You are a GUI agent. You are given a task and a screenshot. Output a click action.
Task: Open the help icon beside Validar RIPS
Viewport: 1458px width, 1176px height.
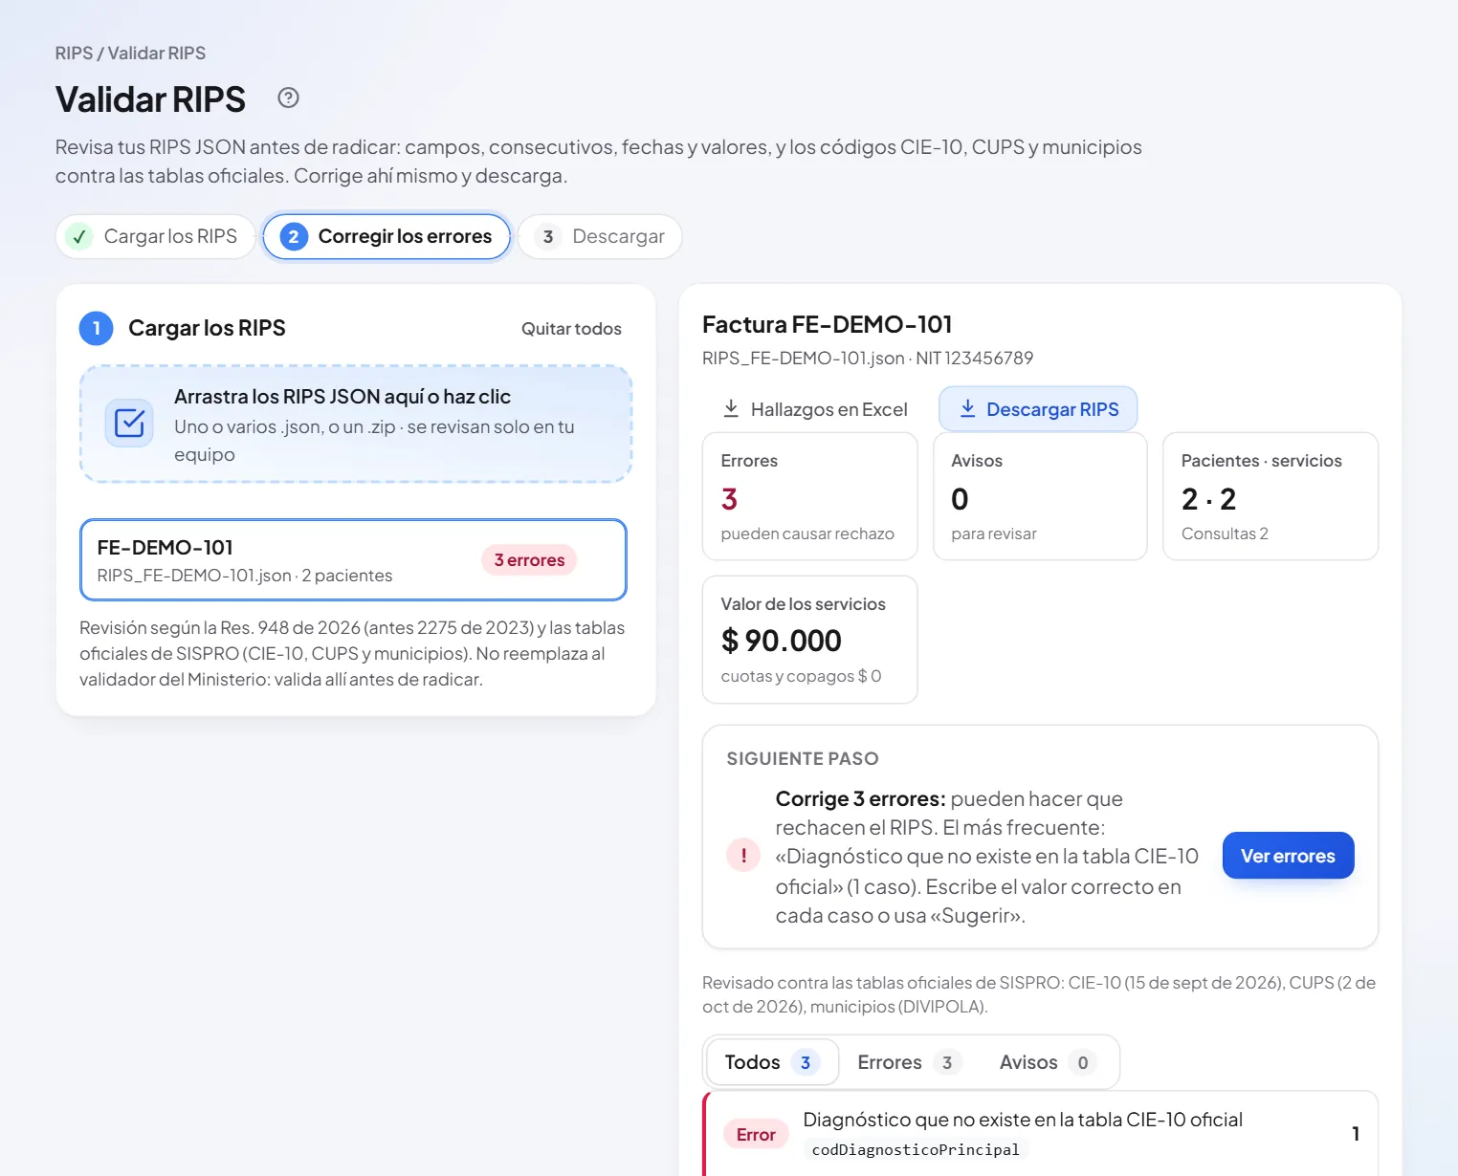click(x=288, y=98)
